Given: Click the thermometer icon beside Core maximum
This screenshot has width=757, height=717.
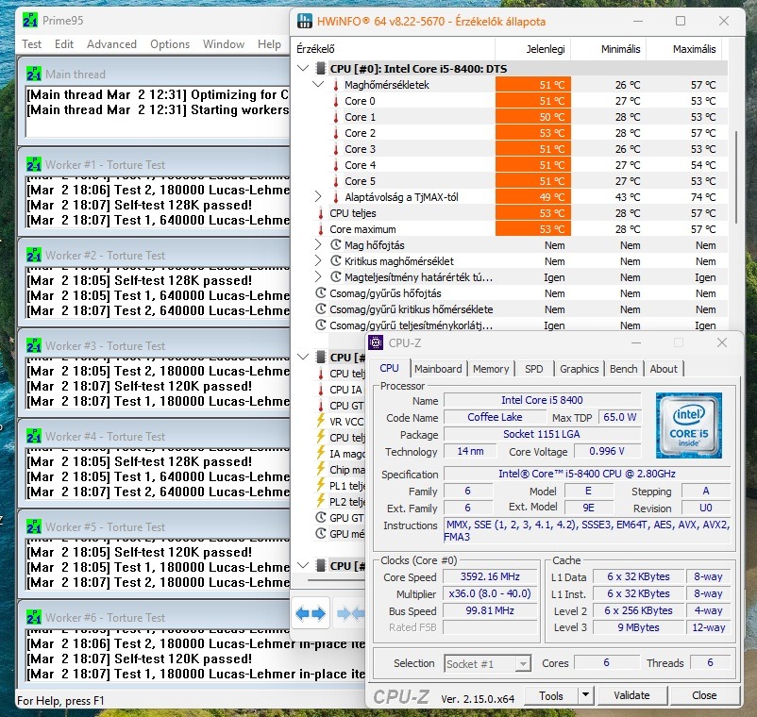Looking at the screenshot, I should click(321, 229).
